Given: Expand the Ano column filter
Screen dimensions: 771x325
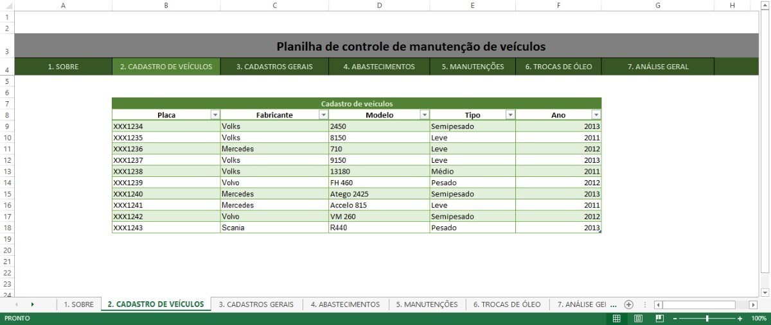Looking at the screenshot, I should pos(596,115).
